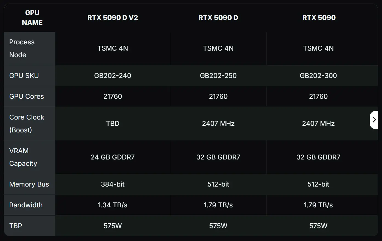Screen dimensions: 382x241
Task: Click the Memory Bus row label
Action: tap(29, 184)
